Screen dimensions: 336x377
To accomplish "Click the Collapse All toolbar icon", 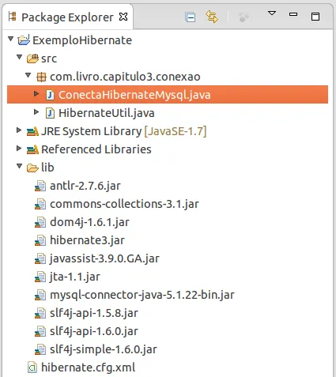I will coord(191,17).
